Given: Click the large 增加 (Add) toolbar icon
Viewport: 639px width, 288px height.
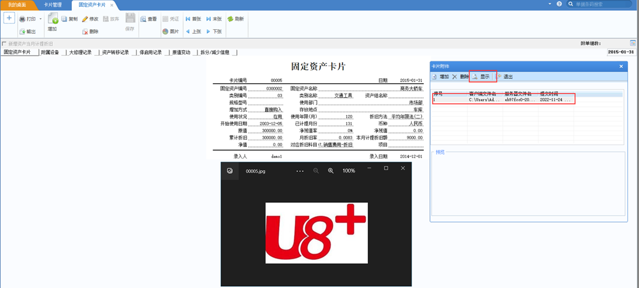Looking at the screenshot, I should [x=53, y=19].
